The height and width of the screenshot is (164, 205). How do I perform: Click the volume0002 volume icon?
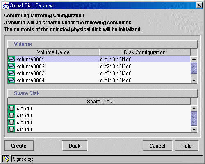click(x=11, y=66)
